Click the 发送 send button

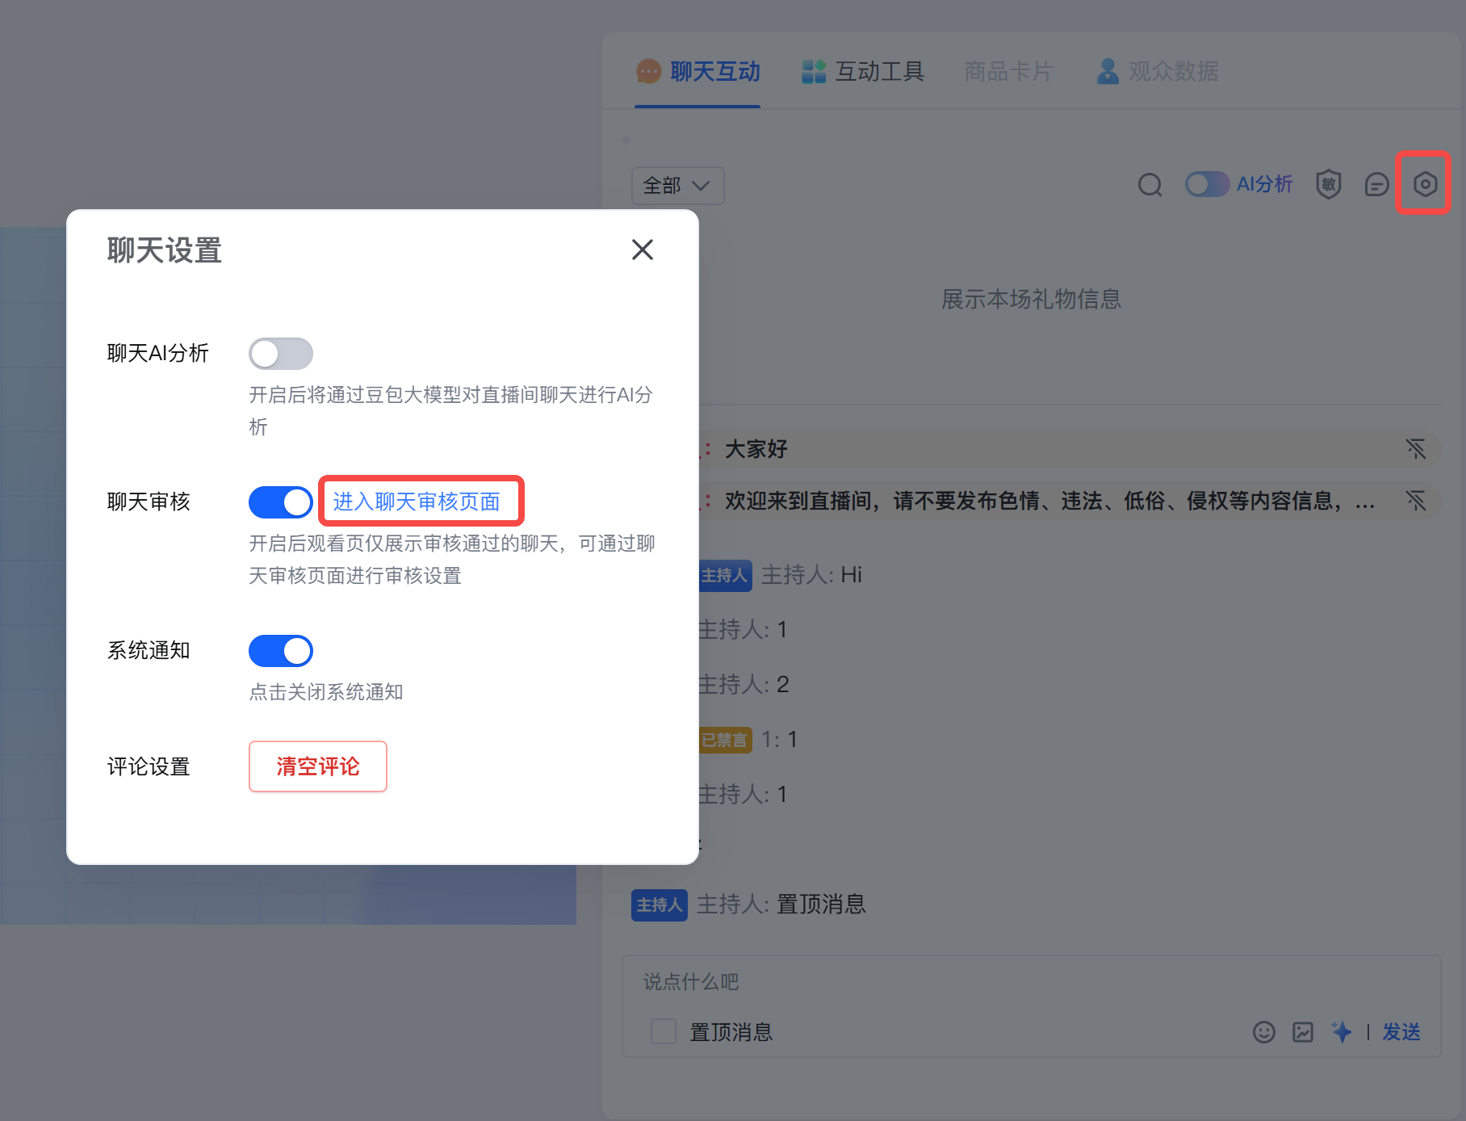[x=1401, y=1032]
